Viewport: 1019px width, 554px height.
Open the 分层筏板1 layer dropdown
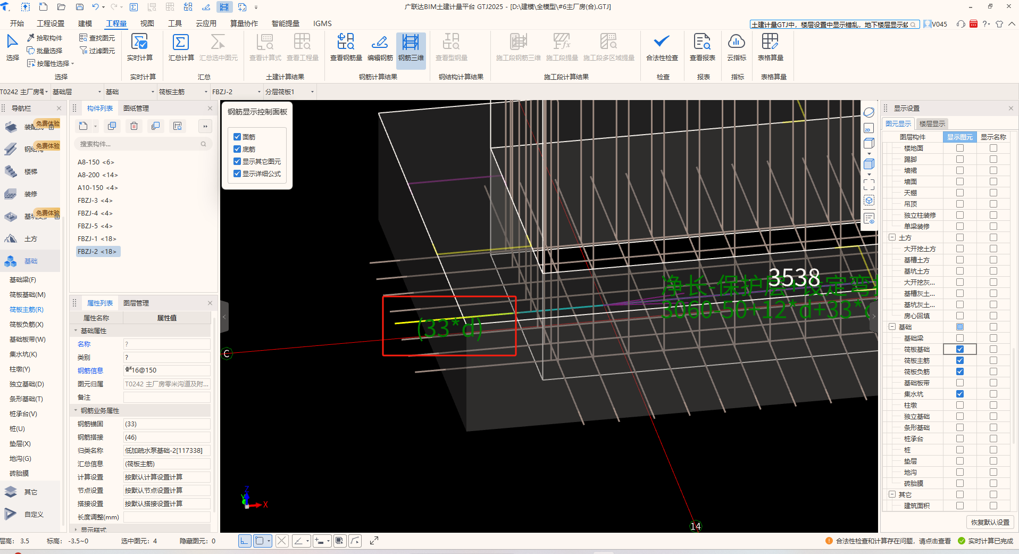pyautogui.click(x=289, y=92)
